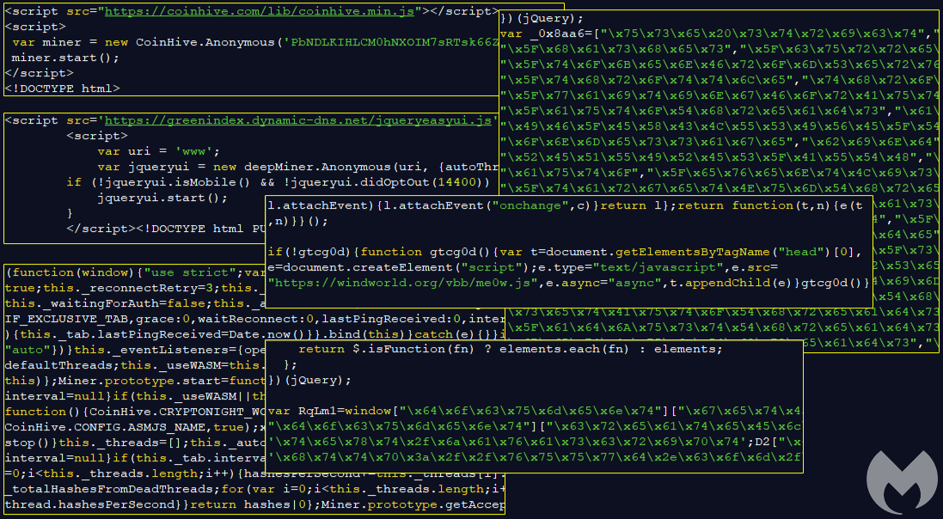Viewport: 943px width, 519px height.
Task: Click '(function(window){"use strict"' text
Action: (121, 272)
